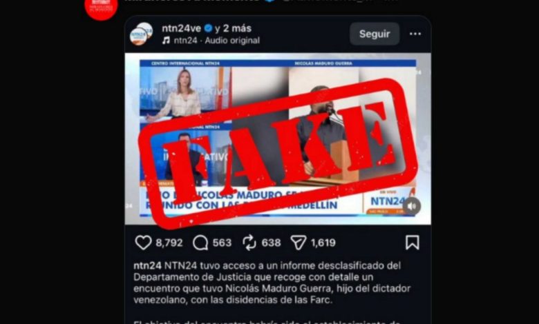Open comments via the speech bubble icon
Screen dimensions: 539x324
(x=200, y=243)
